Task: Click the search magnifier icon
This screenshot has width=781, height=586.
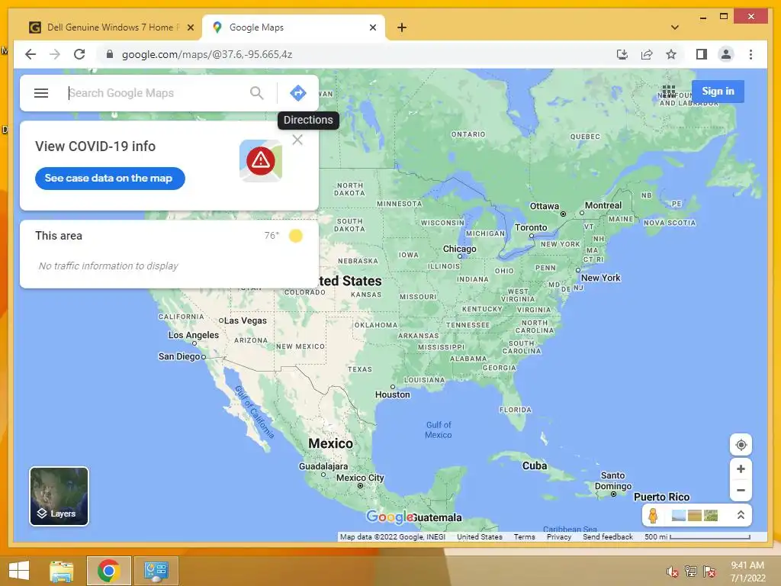Action: 256,92
